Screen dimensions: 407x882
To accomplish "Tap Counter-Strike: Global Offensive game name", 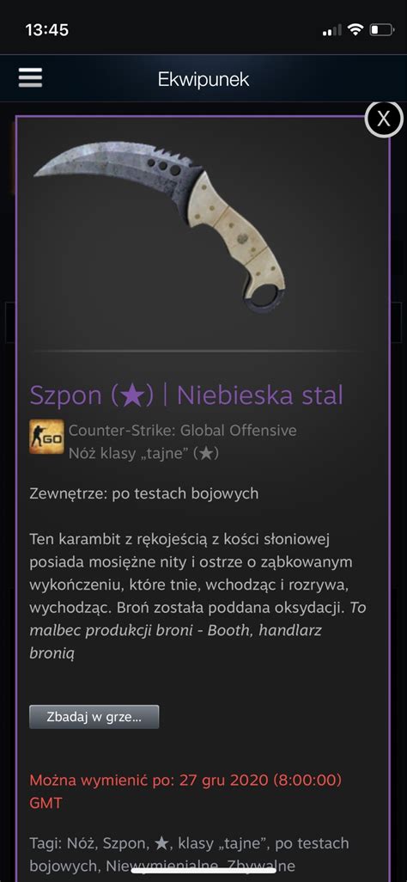I will tap(183, 431).
